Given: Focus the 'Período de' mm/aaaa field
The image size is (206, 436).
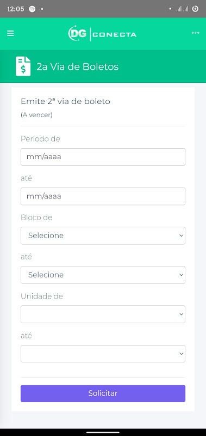Looking at the screenshot, I should tap(103, 157).
